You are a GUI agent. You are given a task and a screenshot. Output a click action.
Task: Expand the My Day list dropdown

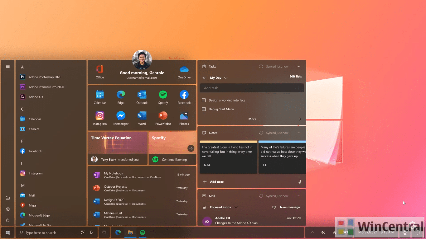point(226,78)
